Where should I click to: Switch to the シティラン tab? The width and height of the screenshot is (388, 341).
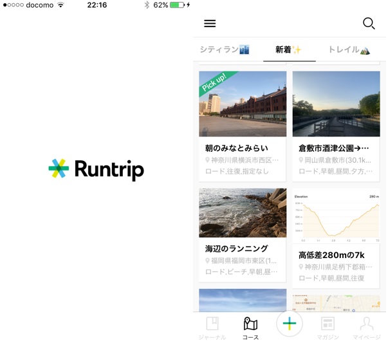(224, 50)
